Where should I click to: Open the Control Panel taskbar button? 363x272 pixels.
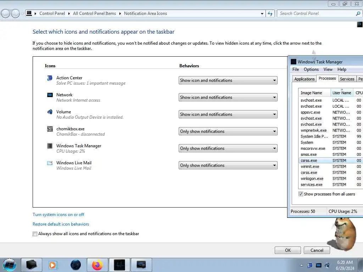[141, 265]
